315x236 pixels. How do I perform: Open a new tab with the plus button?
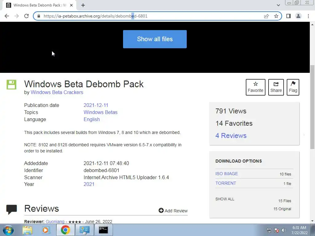(83, 5)
